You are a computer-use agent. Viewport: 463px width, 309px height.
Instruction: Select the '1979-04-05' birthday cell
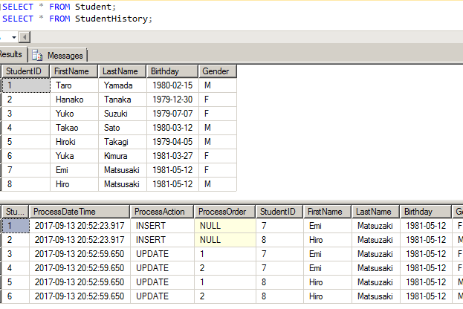click(x=172, y=142)
